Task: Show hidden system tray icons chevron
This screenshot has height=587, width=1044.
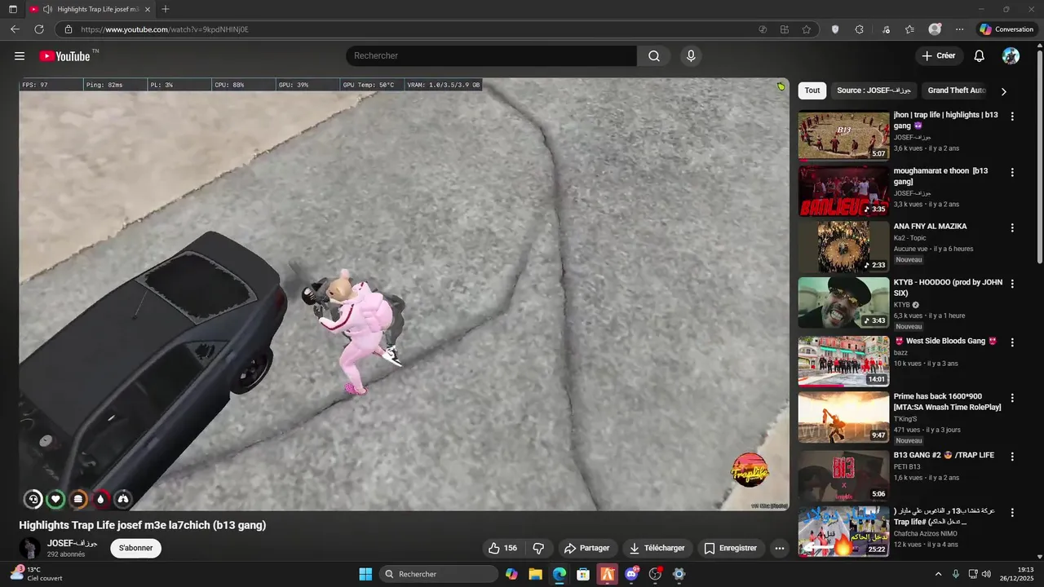Action: (938, 574)
